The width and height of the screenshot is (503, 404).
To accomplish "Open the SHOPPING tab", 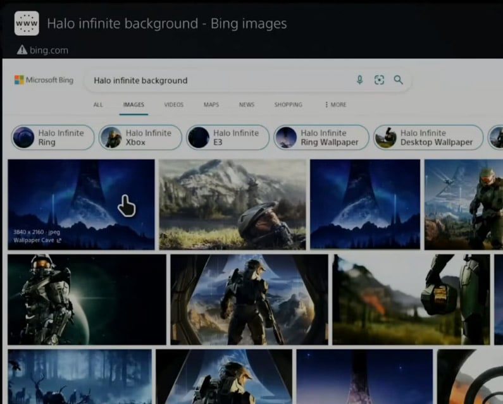I will (x=289, y=104).
